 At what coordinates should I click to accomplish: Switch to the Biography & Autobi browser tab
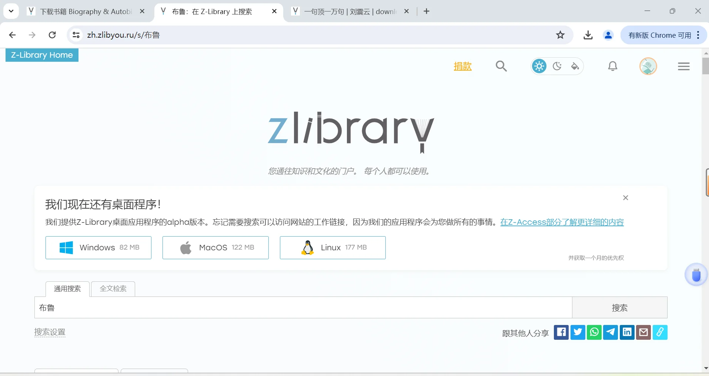click(85, 11)
